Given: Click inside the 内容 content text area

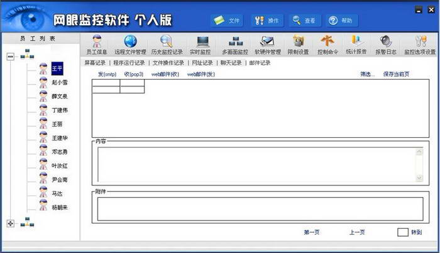Looking at the screenshot, I should tap(256, 165).
